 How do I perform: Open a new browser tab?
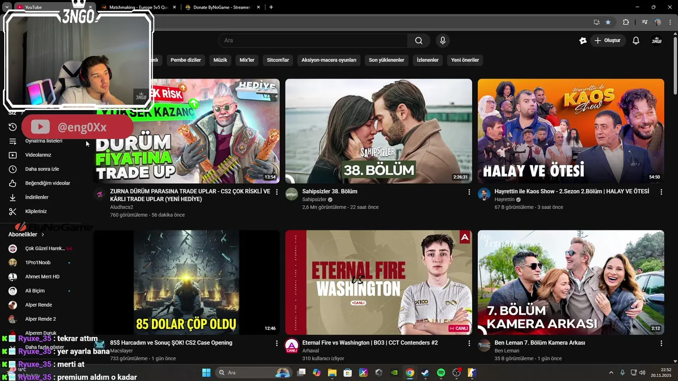coord(271,7)
